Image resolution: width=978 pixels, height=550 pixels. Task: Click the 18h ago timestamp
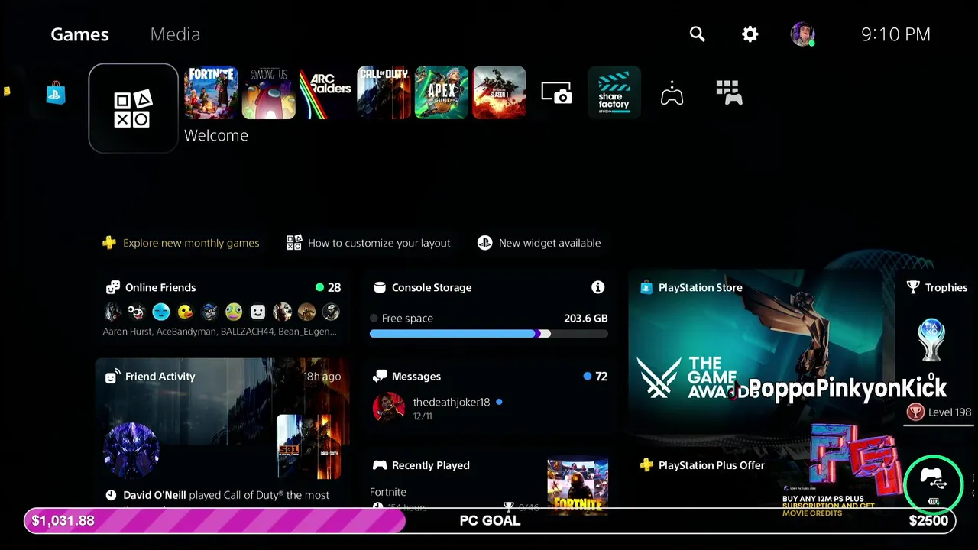click(x=322, y=377)
